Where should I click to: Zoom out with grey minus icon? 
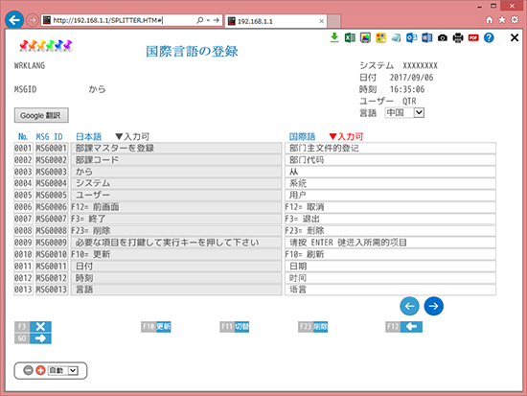(28, 370)
